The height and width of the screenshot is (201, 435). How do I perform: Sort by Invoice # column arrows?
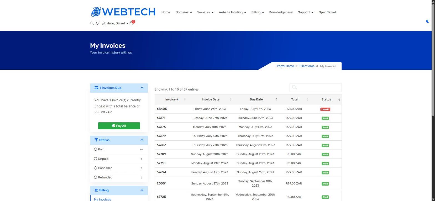[185, 99]
